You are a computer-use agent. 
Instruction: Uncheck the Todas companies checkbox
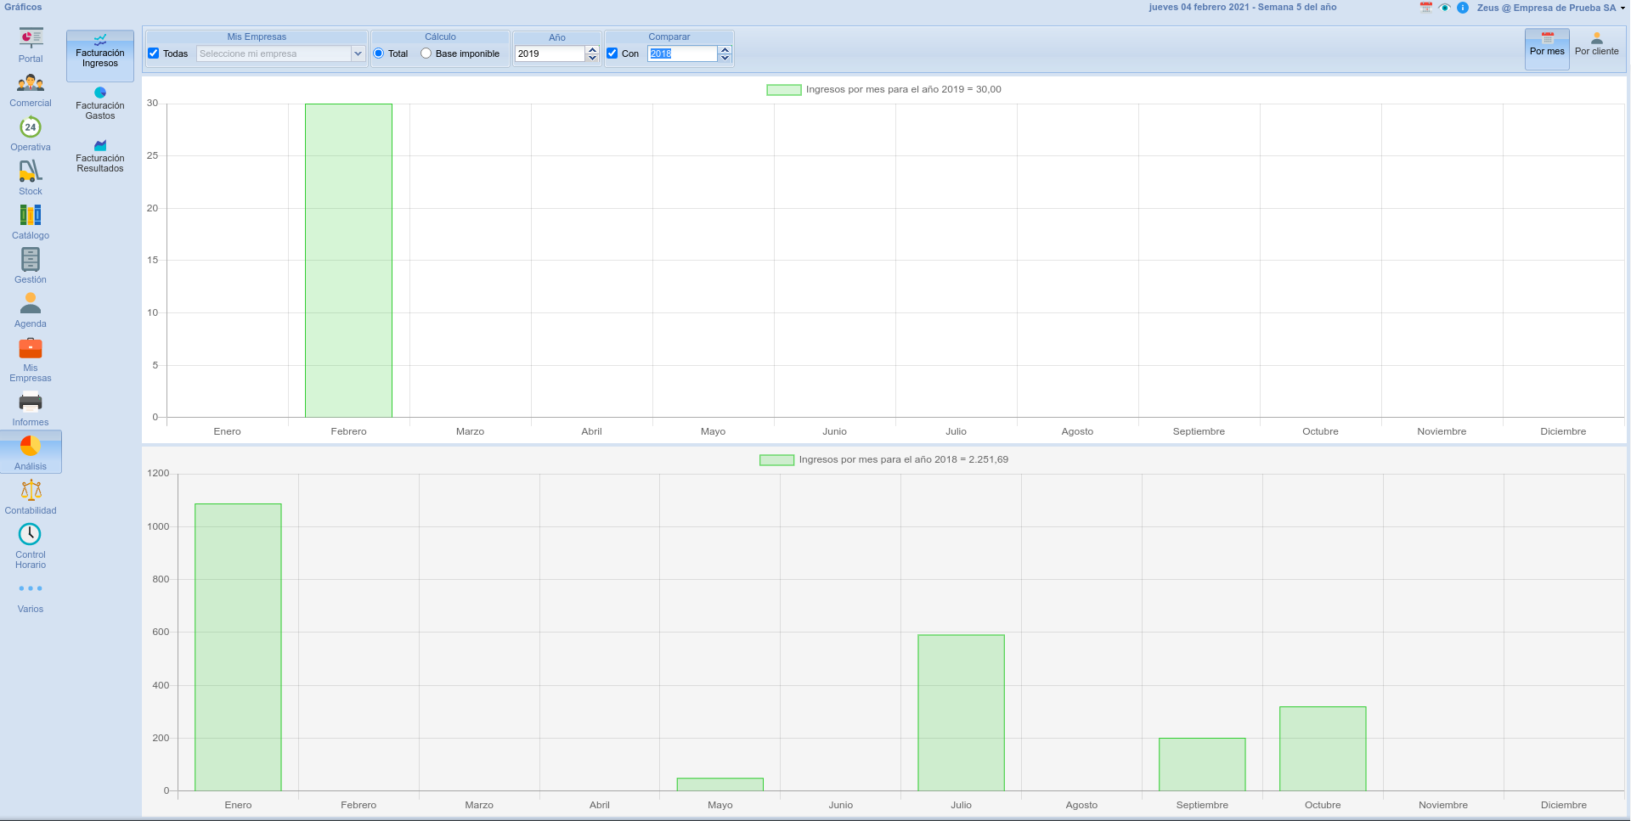click(x=154, y=53)
